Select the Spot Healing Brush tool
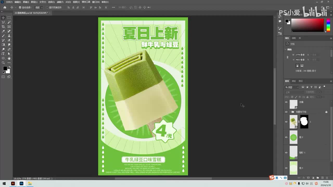 [9, 31]
